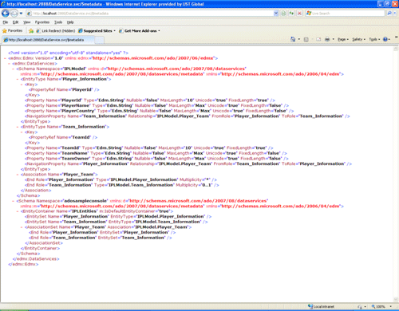The image size is (399, 311).
Task: Open the Help menu
Action: click(x=70, y=22)
